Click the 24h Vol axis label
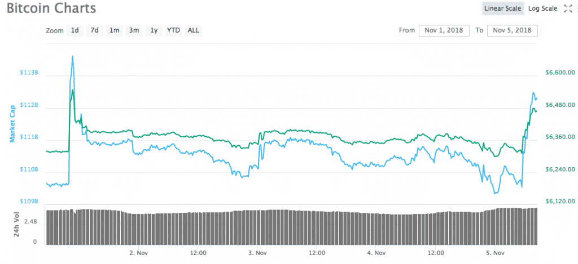578x264 pixels. 16,224
